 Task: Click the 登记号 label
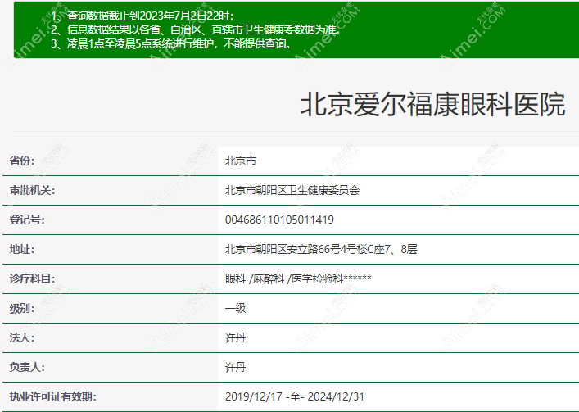(27, 220)
